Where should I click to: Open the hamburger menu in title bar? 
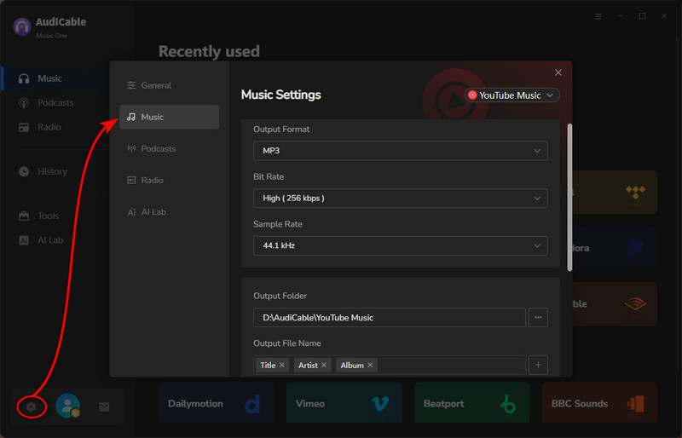pyautogui.click(x=598, y=16)
